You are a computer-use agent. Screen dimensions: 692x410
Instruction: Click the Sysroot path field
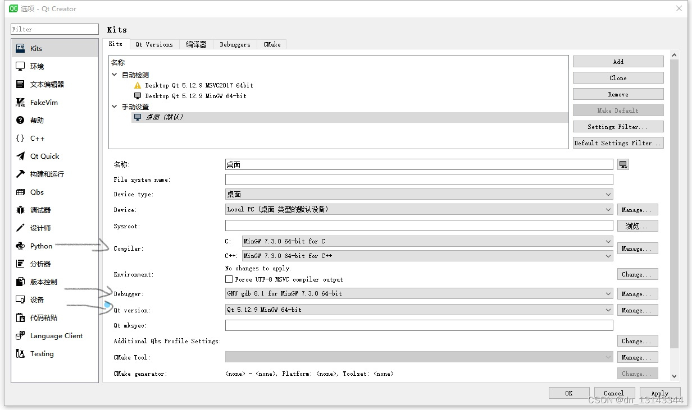click(419, 225)
